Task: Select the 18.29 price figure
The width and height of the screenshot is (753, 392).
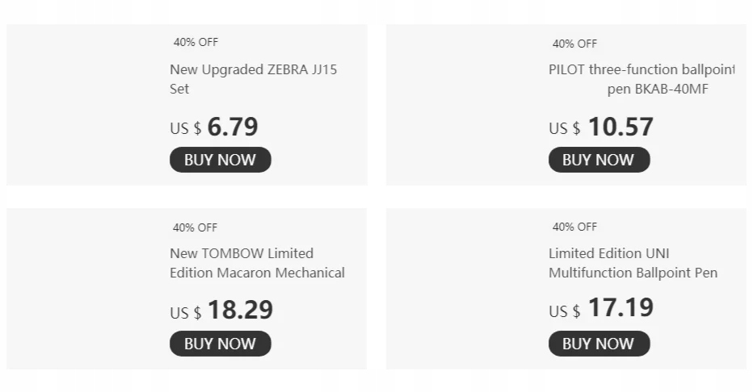Action: [x=240, y=311]
